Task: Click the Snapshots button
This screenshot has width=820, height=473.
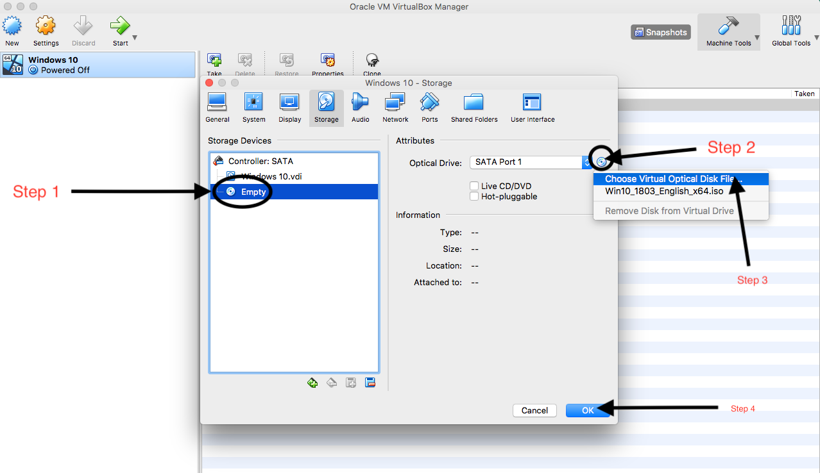Action: [x=660, y=32]
